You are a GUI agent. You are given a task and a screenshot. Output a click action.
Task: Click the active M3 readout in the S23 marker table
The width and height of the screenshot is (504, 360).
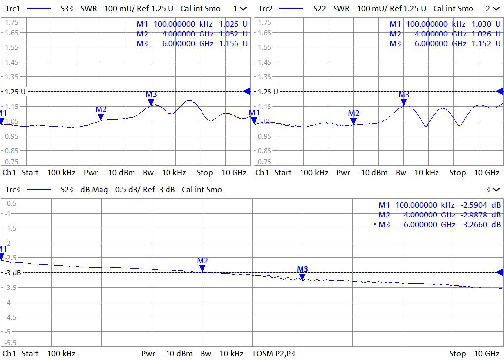tap(438, 224)
